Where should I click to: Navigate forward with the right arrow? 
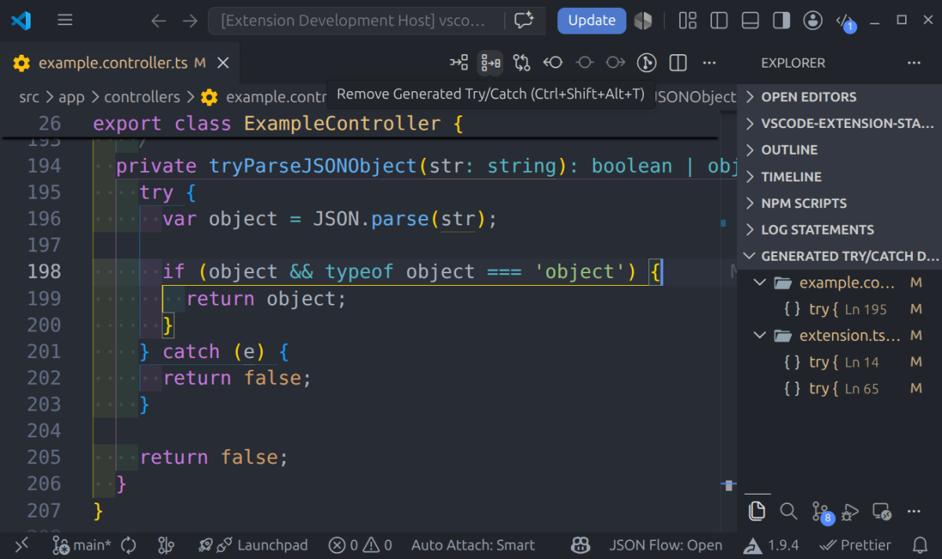190,20
